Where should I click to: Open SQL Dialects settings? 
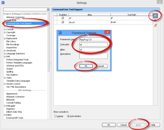click(12, 75)
